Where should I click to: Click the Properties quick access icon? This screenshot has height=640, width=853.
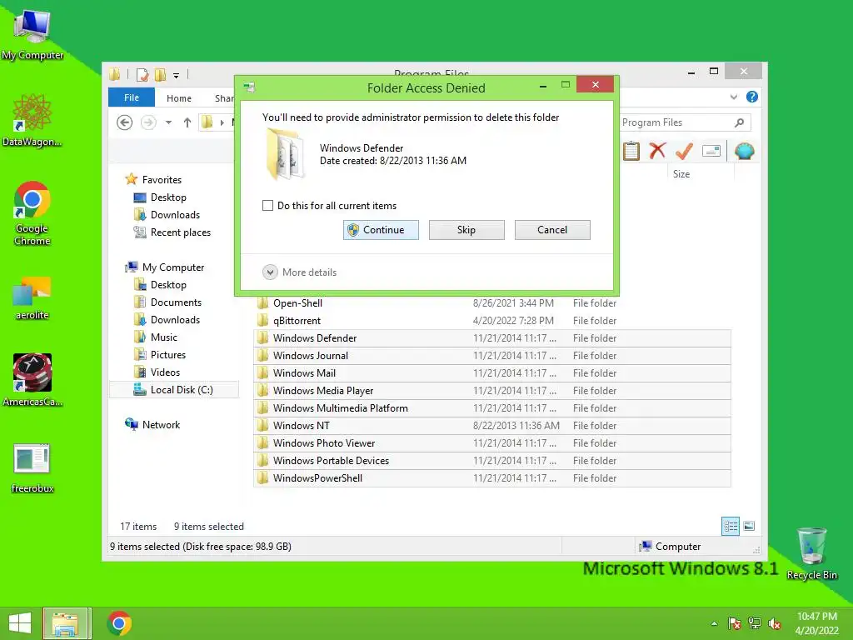[142, 74]
